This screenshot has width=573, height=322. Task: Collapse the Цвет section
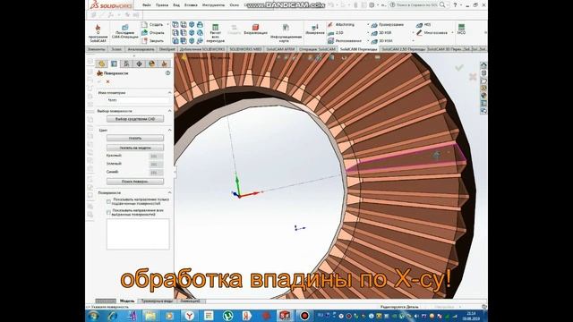click(169, 130)
